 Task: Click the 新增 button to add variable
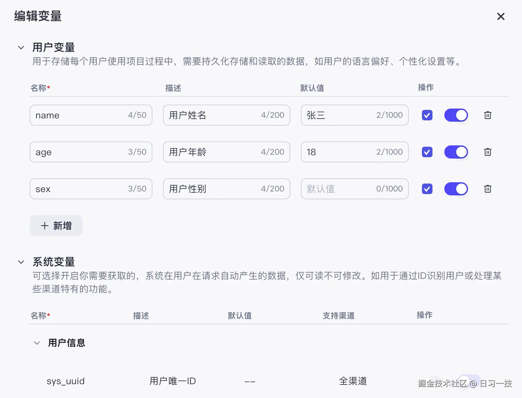pyautogui.click(x=56, y=226)
